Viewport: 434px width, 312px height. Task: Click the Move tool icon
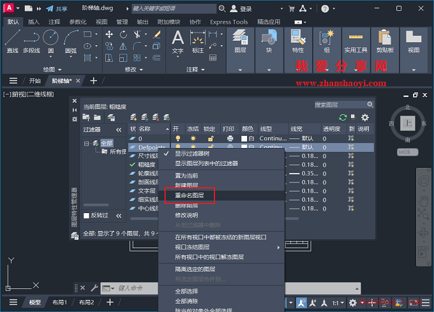pos(109,34)
